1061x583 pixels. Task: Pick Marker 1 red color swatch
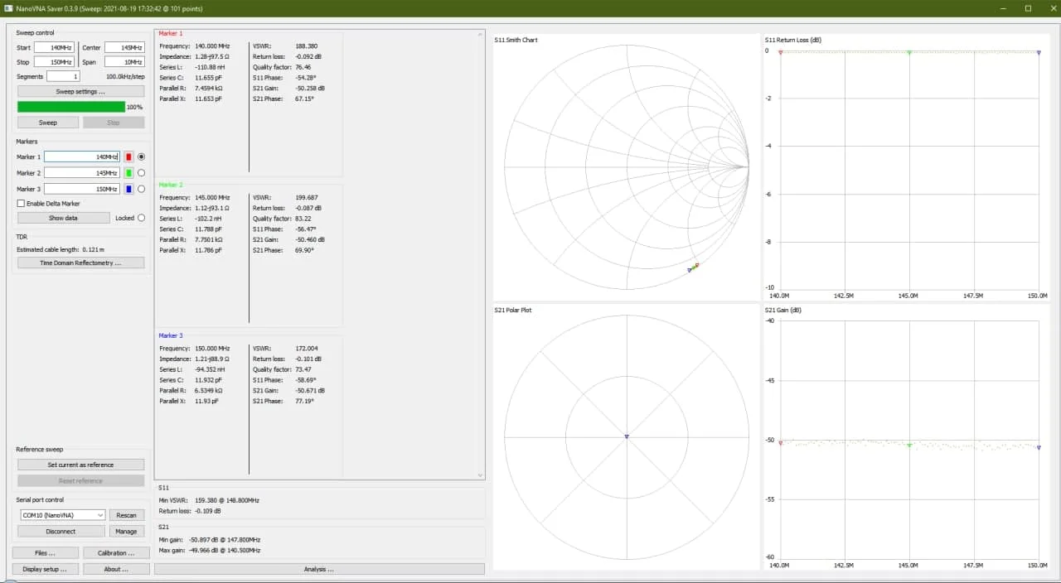[x=128, y=157]
